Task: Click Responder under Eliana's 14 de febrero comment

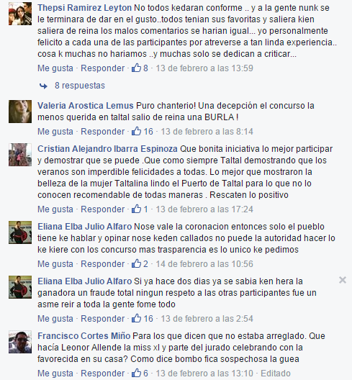Action: (x=102, y=264)
